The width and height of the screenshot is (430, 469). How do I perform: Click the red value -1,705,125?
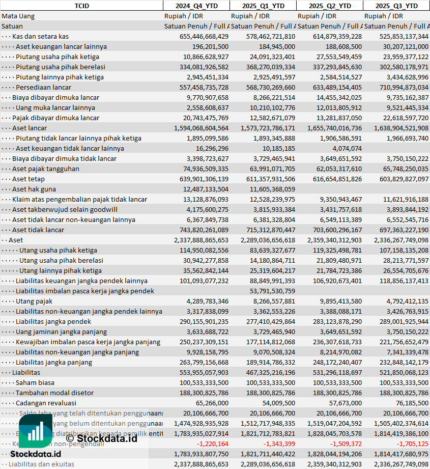(413, 443)
